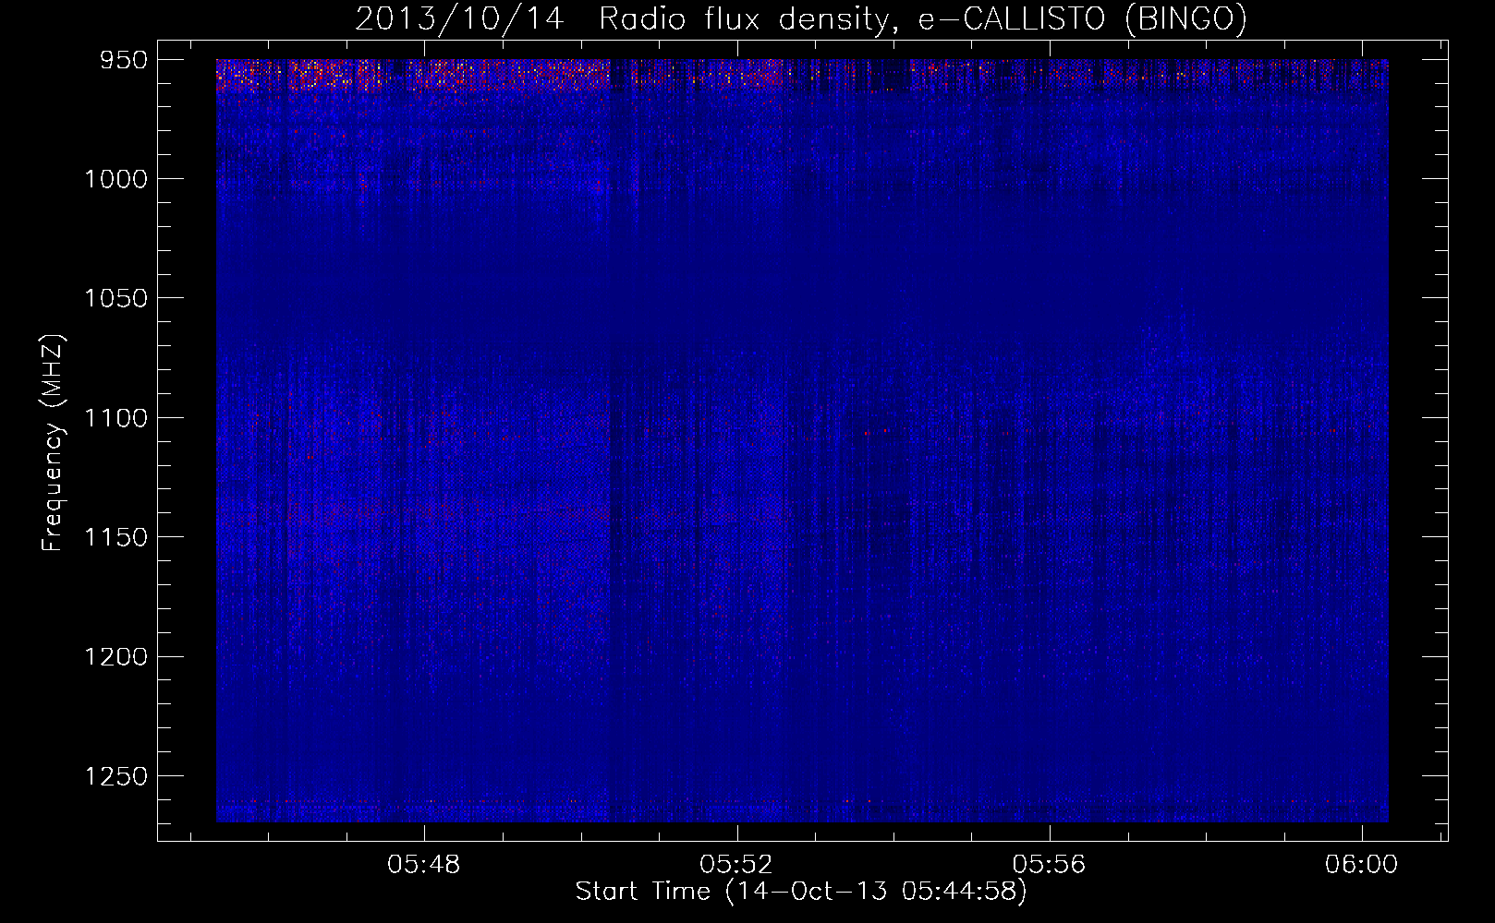
Task: Click the 1250 frequency tick label
Action: pos(115,776)
